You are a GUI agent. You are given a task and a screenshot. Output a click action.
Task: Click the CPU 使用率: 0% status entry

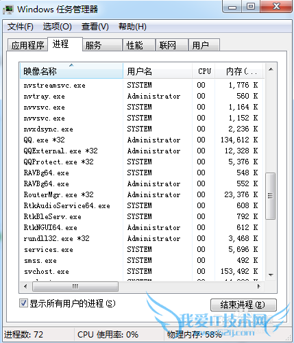(108, 335)
